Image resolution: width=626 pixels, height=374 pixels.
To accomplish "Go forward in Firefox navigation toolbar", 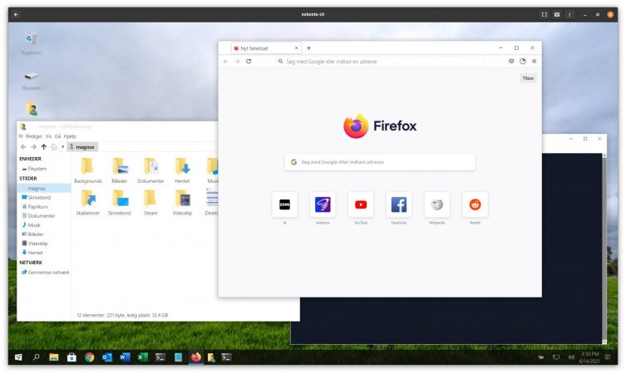I will [x=237, y=62].
